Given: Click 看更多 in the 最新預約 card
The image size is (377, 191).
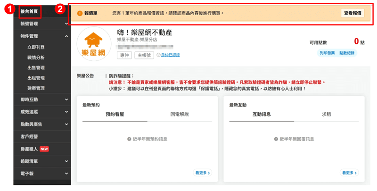Looking at the screenshot, I should click(x=203, y=173).
